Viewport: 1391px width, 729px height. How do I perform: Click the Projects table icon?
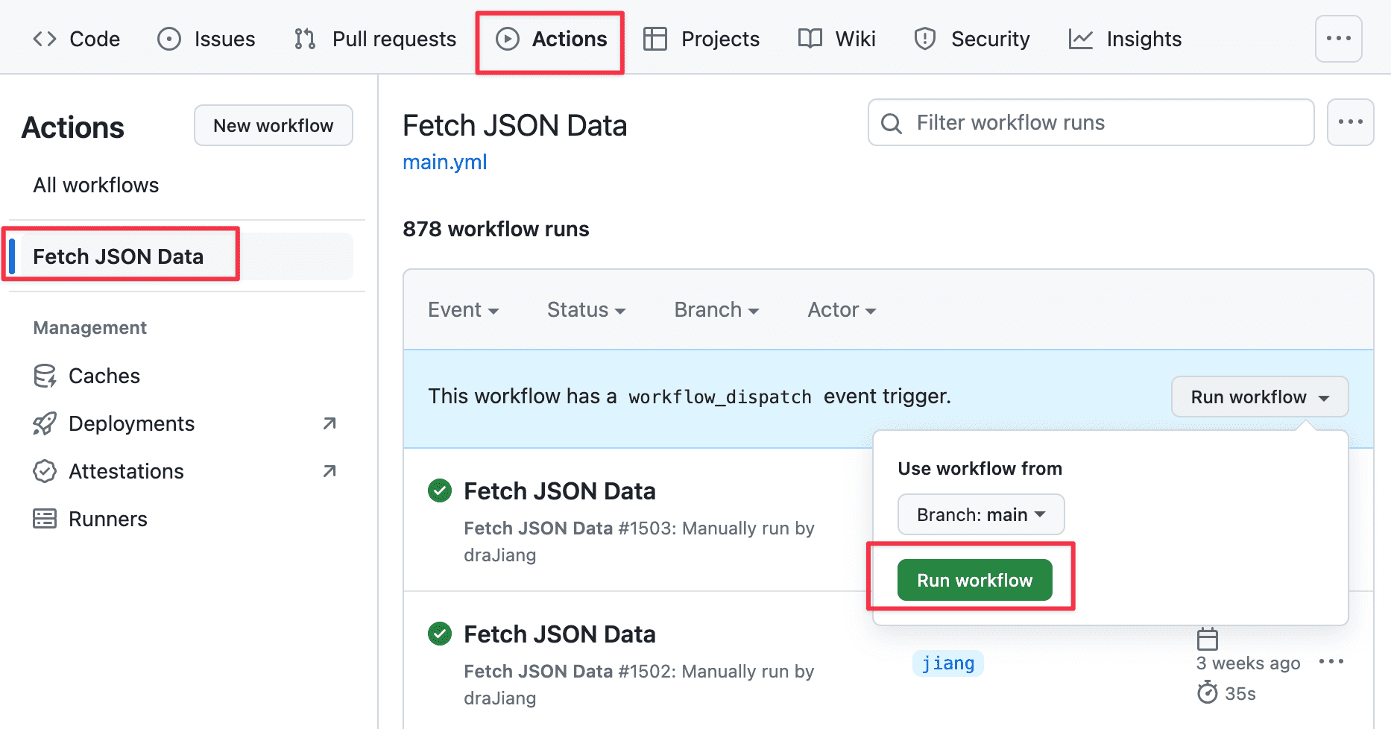click(655, 39)
